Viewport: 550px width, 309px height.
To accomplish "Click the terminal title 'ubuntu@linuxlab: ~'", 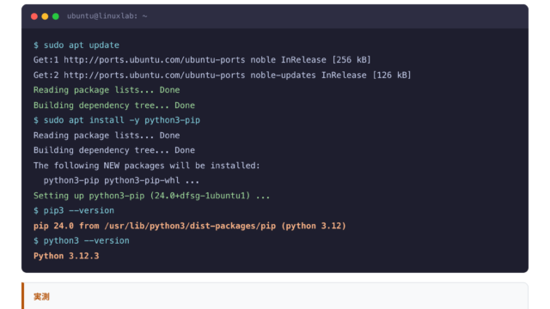I will [x=107, y=16].
